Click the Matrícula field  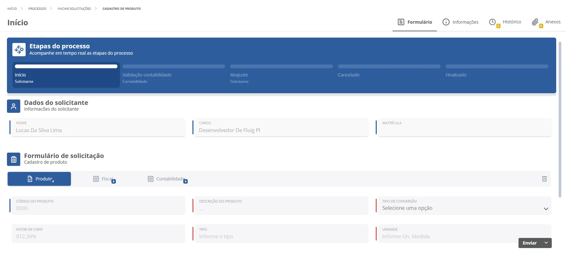click(464, 127)
